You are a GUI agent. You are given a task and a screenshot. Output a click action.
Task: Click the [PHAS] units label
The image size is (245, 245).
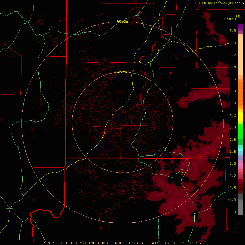230,19
